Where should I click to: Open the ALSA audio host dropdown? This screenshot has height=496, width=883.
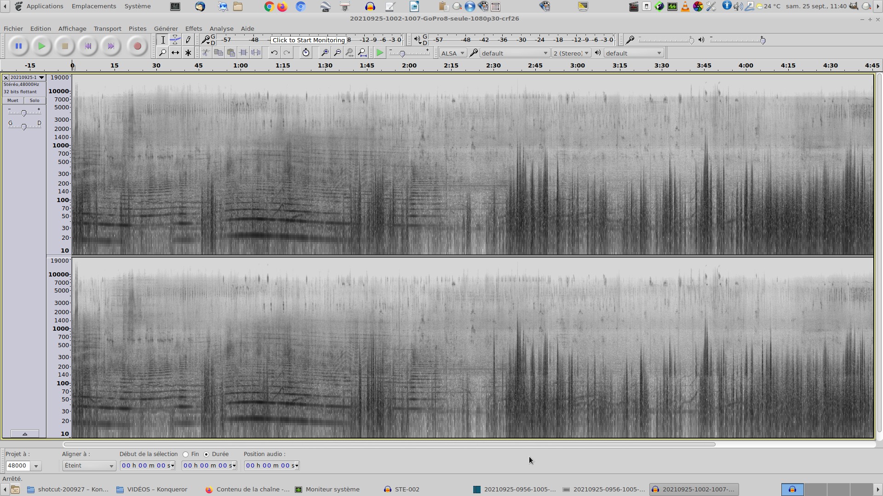pos(453,53)
